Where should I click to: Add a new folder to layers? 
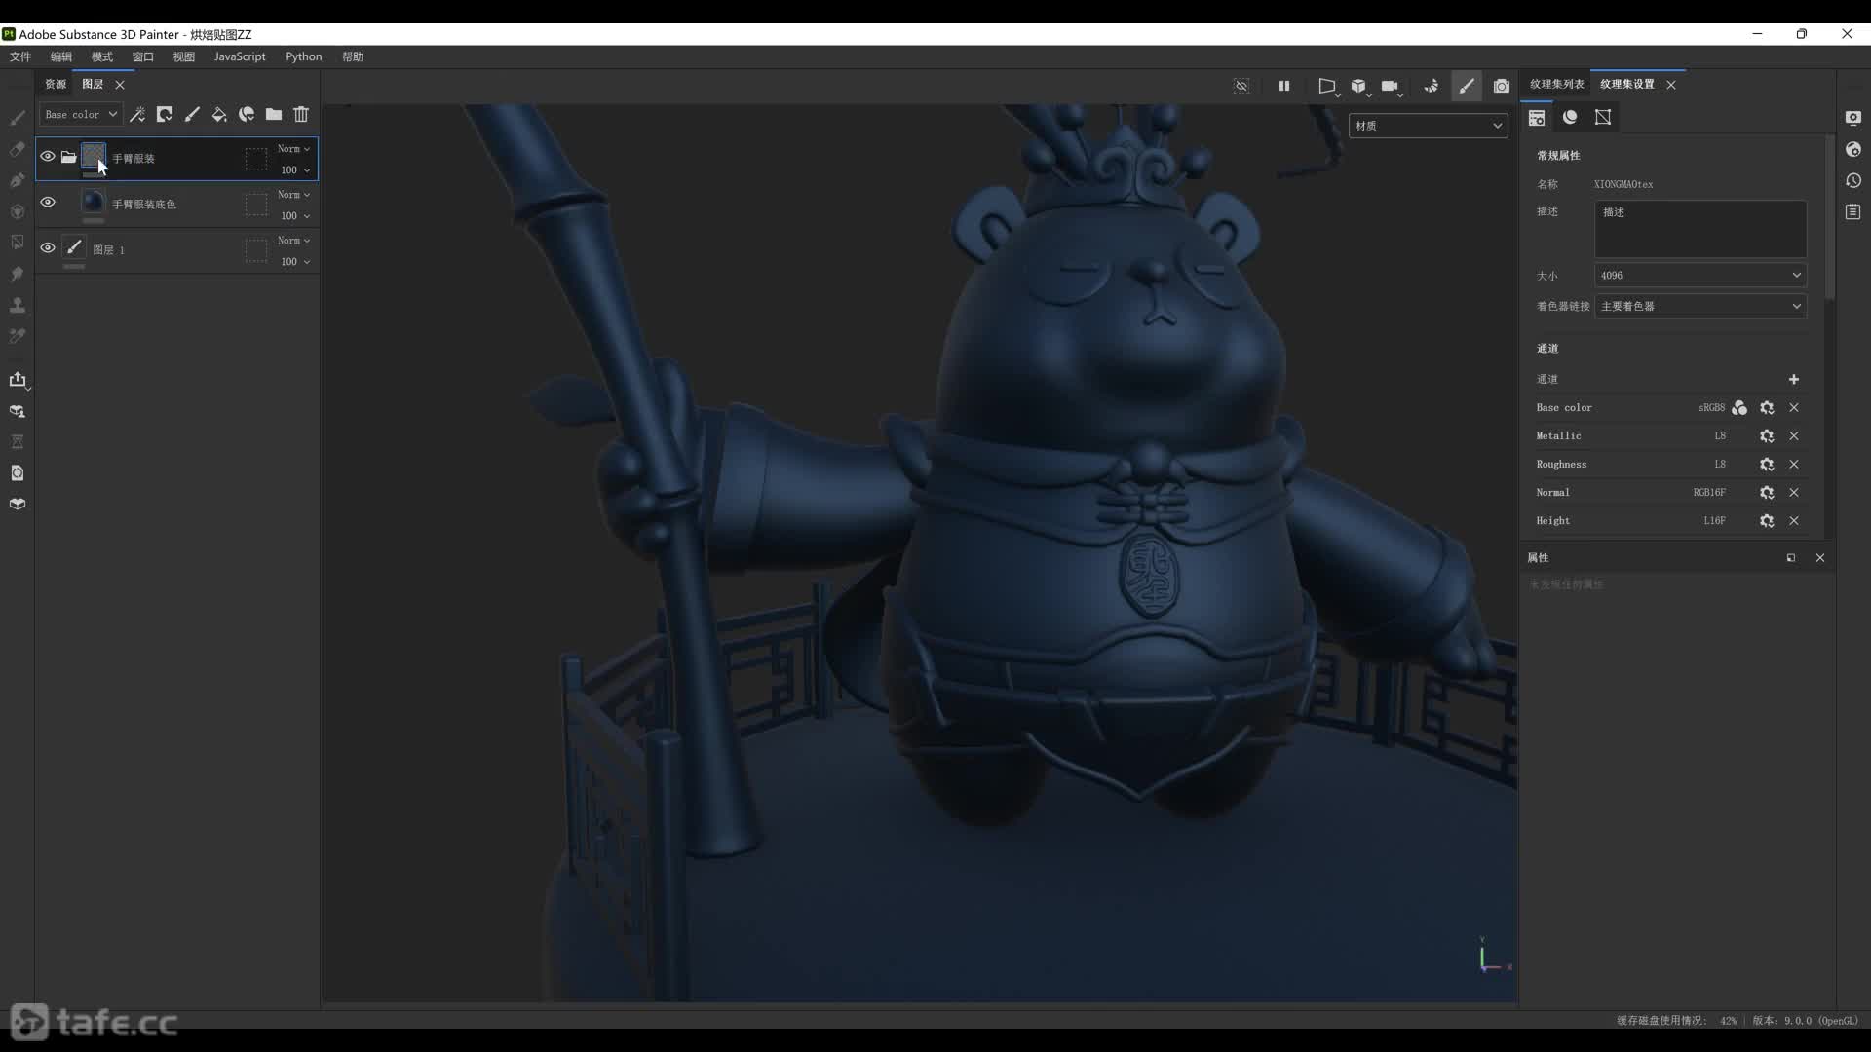(x=274, y=115)
